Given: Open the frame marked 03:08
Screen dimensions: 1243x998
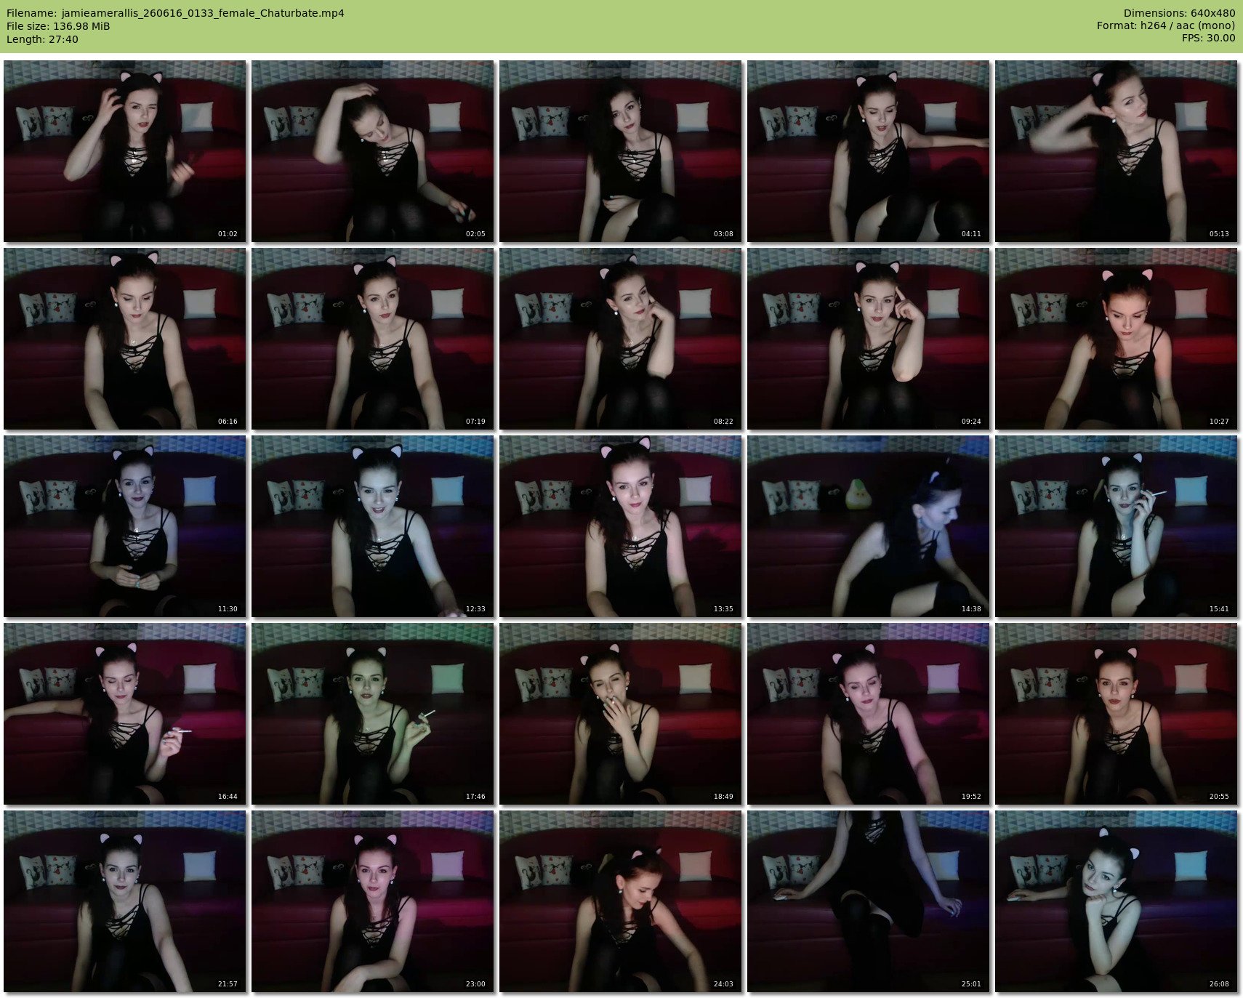Looking at the screenshot, I should [x=620, y=150].
